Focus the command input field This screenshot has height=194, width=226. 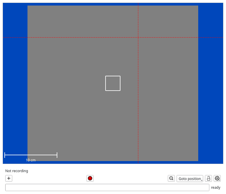tap(107, 187)
